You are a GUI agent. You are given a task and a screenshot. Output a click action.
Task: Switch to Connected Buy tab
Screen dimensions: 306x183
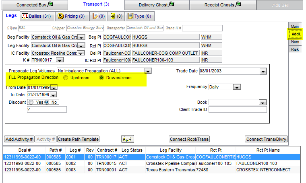[34, 5]
